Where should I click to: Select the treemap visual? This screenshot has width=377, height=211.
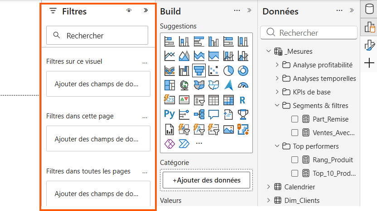click(169, 85)
